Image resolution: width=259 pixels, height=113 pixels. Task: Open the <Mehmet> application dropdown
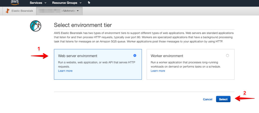[59, 11]
